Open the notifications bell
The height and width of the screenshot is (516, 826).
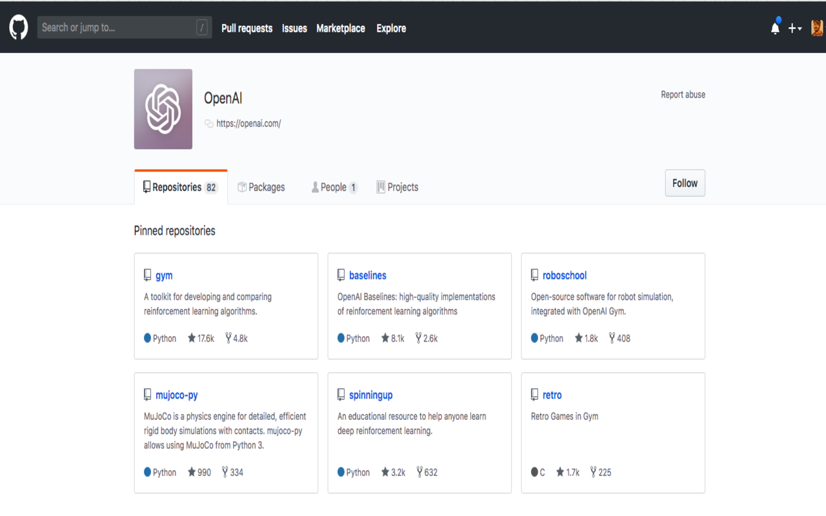pyautogui.click(x=774, y=28)
